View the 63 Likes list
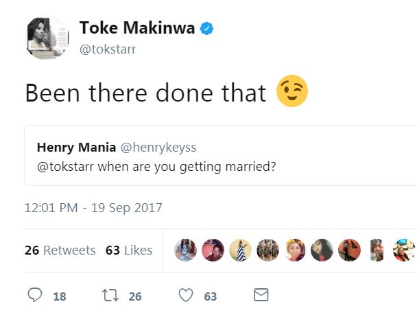 (129, 250)
